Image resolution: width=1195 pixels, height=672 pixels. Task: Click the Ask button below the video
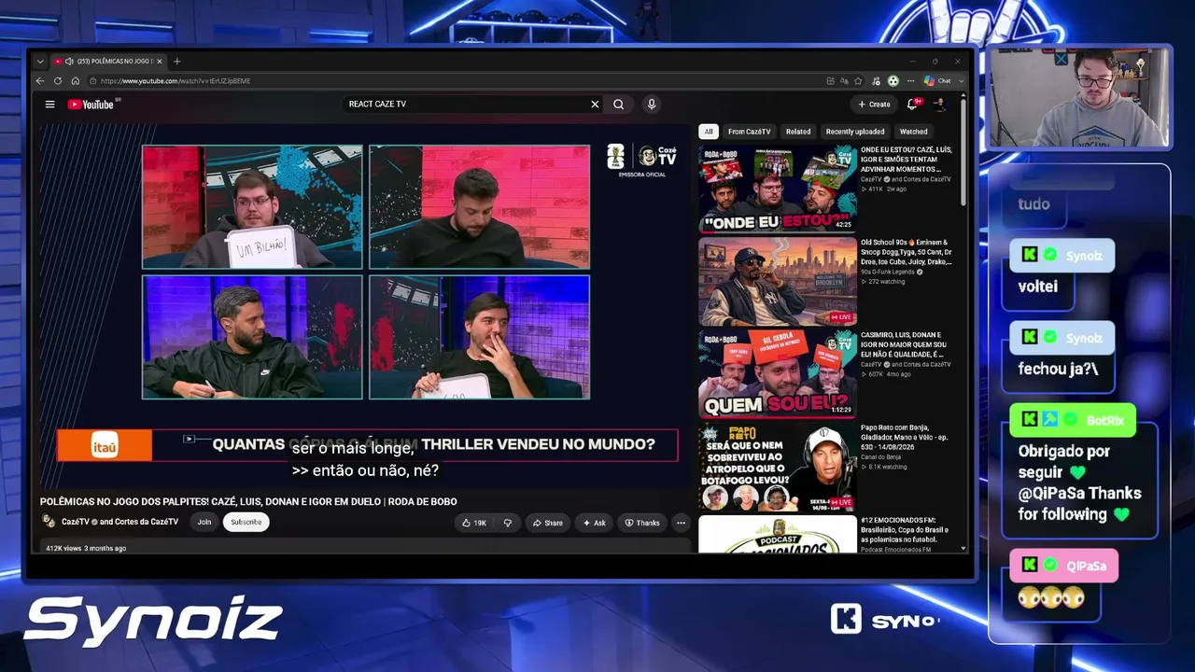tap(594, 523)
